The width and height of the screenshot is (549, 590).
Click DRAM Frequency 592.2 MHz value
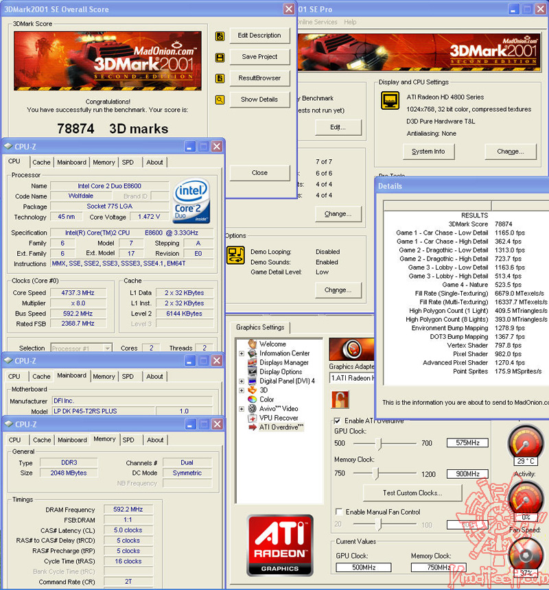click(128, 509)
